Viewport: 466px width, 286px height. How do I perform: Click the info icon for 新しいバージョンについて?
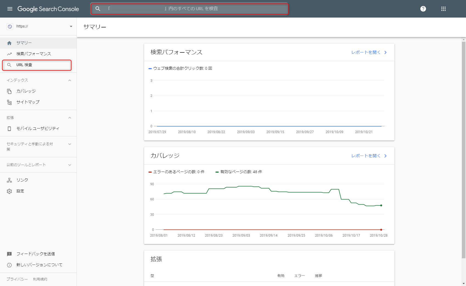pyautogui.click(x=9, y=265)
